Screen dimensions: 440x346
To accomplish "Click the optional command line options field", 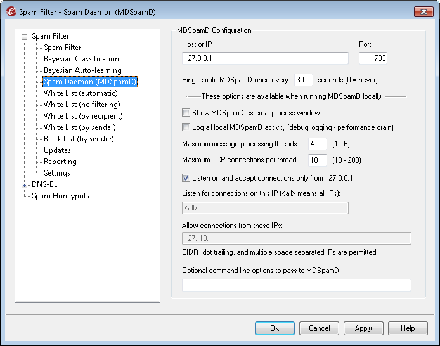I will pyautogui.click(x=296, y=285).
